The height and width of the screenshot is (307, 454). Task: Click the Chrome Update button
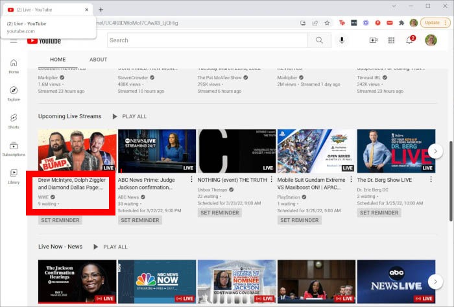pyautogui.click(x=435, y=23)
